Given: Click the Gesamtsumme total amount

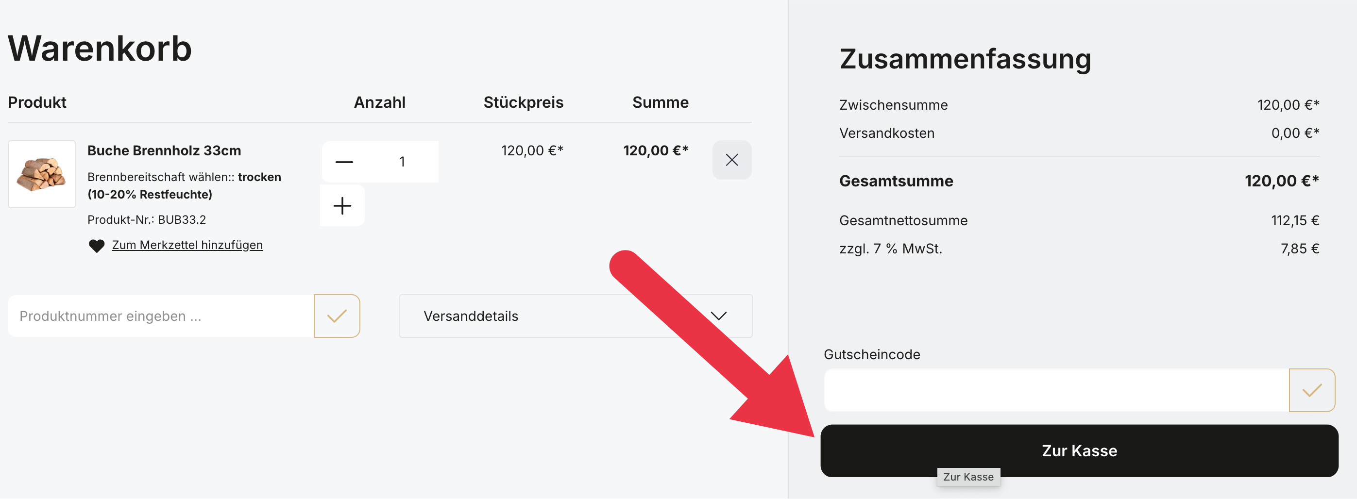Looking at the screenshot, I should click(1281, 181).
